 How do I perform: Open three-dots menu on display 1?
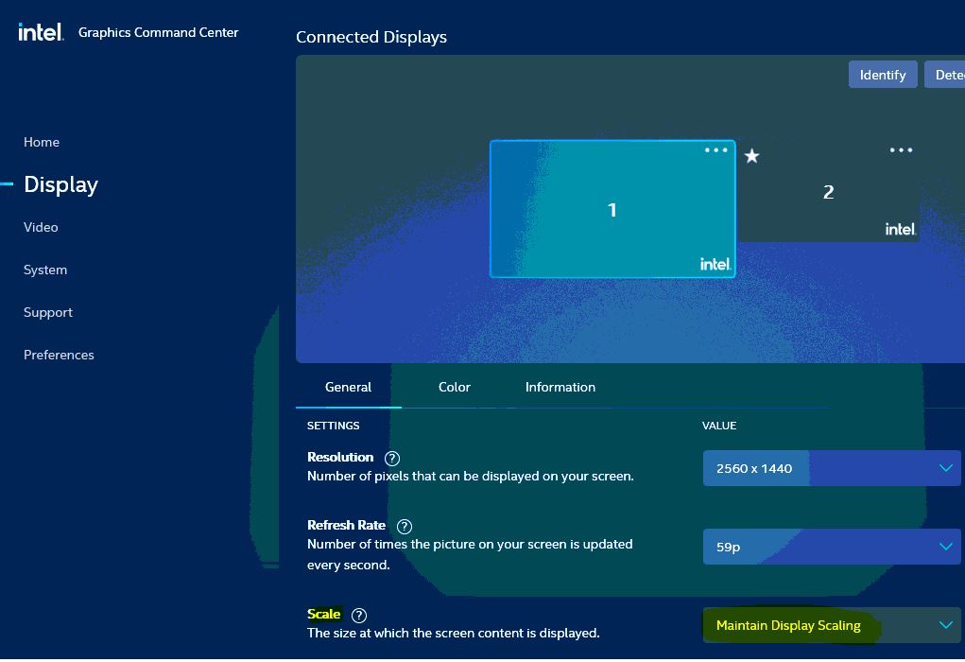tap(715, 150)
